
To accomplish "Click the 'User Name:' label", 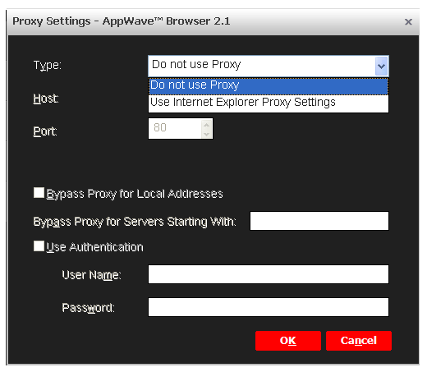I will pyautogui.click(x=91, y=275).
